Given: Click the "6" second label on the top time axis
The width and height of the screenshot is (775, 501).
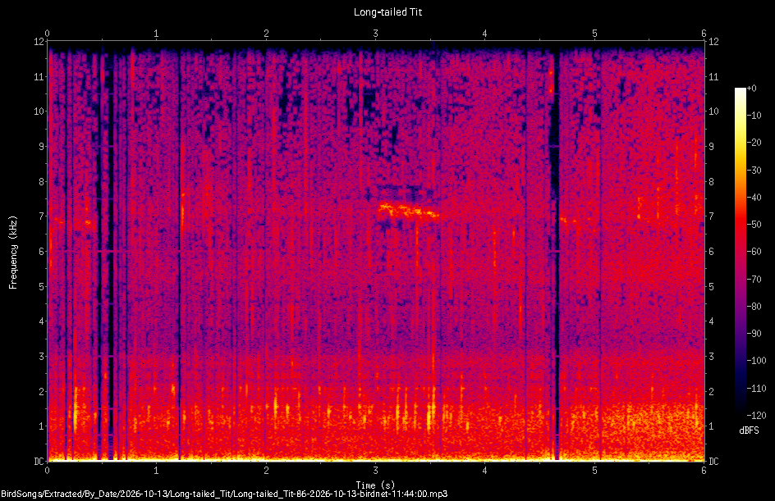Looking at the screenshot, I should (704, 34).
